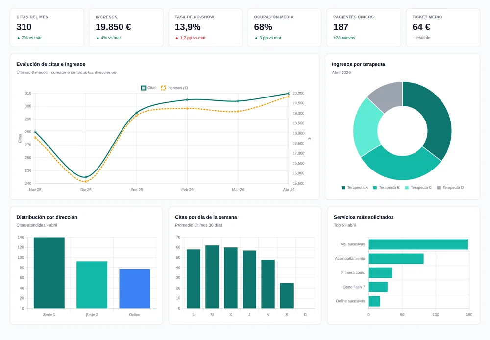490x340 pixels.
Task: Click the Ingresos data point at Mar 26
Action: [x=238, y=112]
